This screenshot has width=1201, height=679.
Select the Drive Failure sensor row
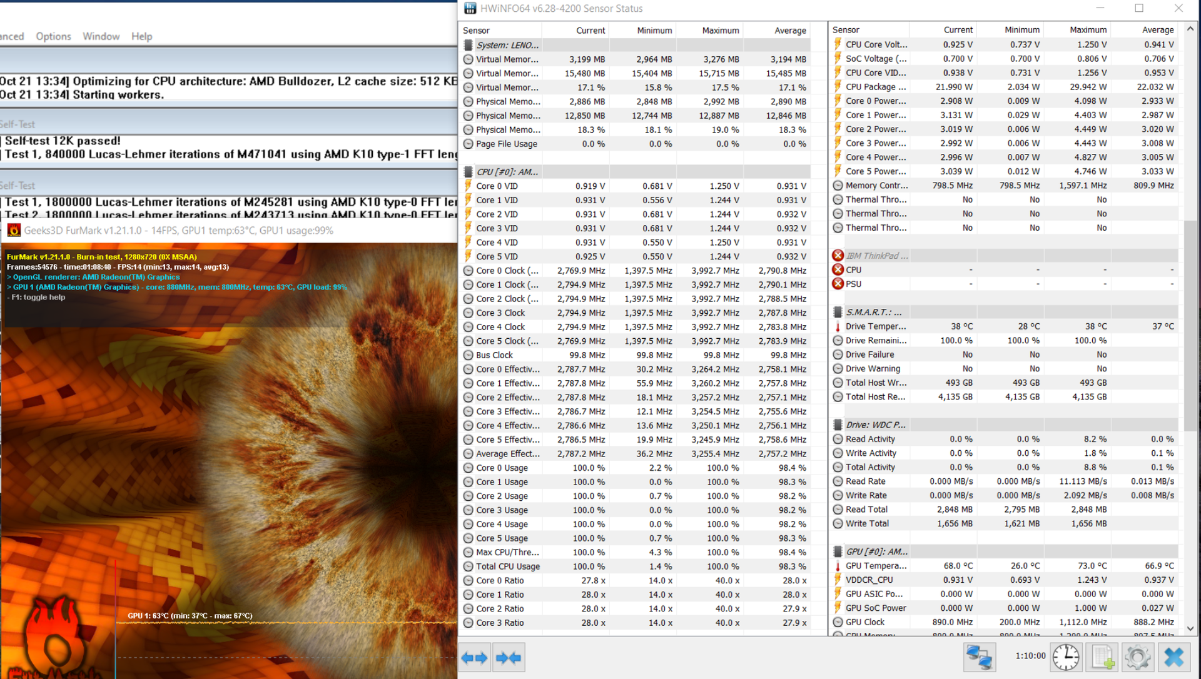point(1005,355)
